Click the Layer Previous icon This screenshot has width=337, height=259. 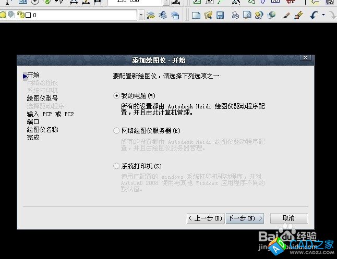[x=163, y=15]
